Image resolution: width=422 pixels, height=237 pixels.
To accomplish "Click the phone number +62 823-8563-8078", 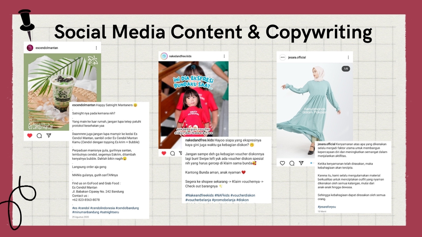I will point(86,200).
